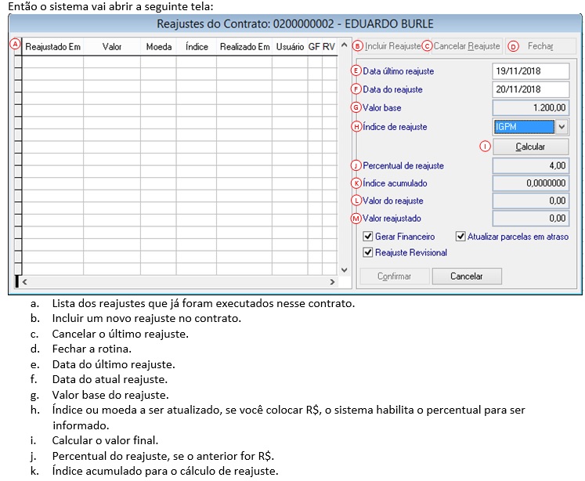This screenshot has width=585, height=481.
Task: Focus the Data último reajuste field
Action: click(x=531, y=71)
